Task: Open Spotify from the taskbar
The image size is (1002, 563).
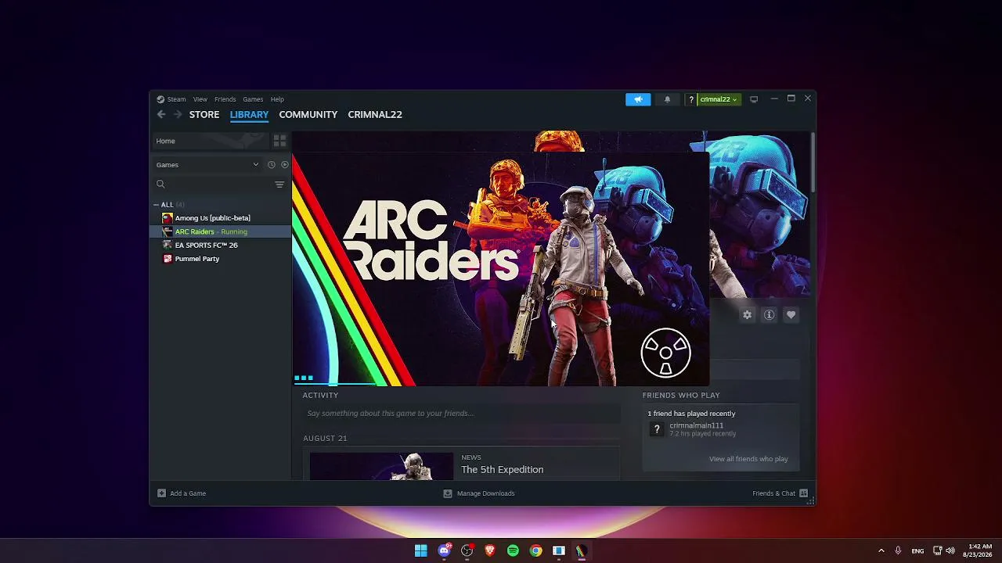Action: [x=513, y=550]
